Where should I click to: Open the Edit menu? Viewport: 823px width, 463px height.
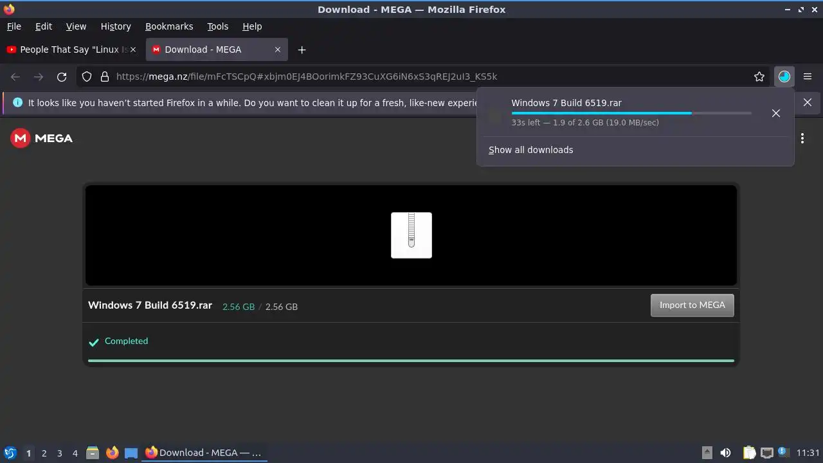click(x=44, y=26)
